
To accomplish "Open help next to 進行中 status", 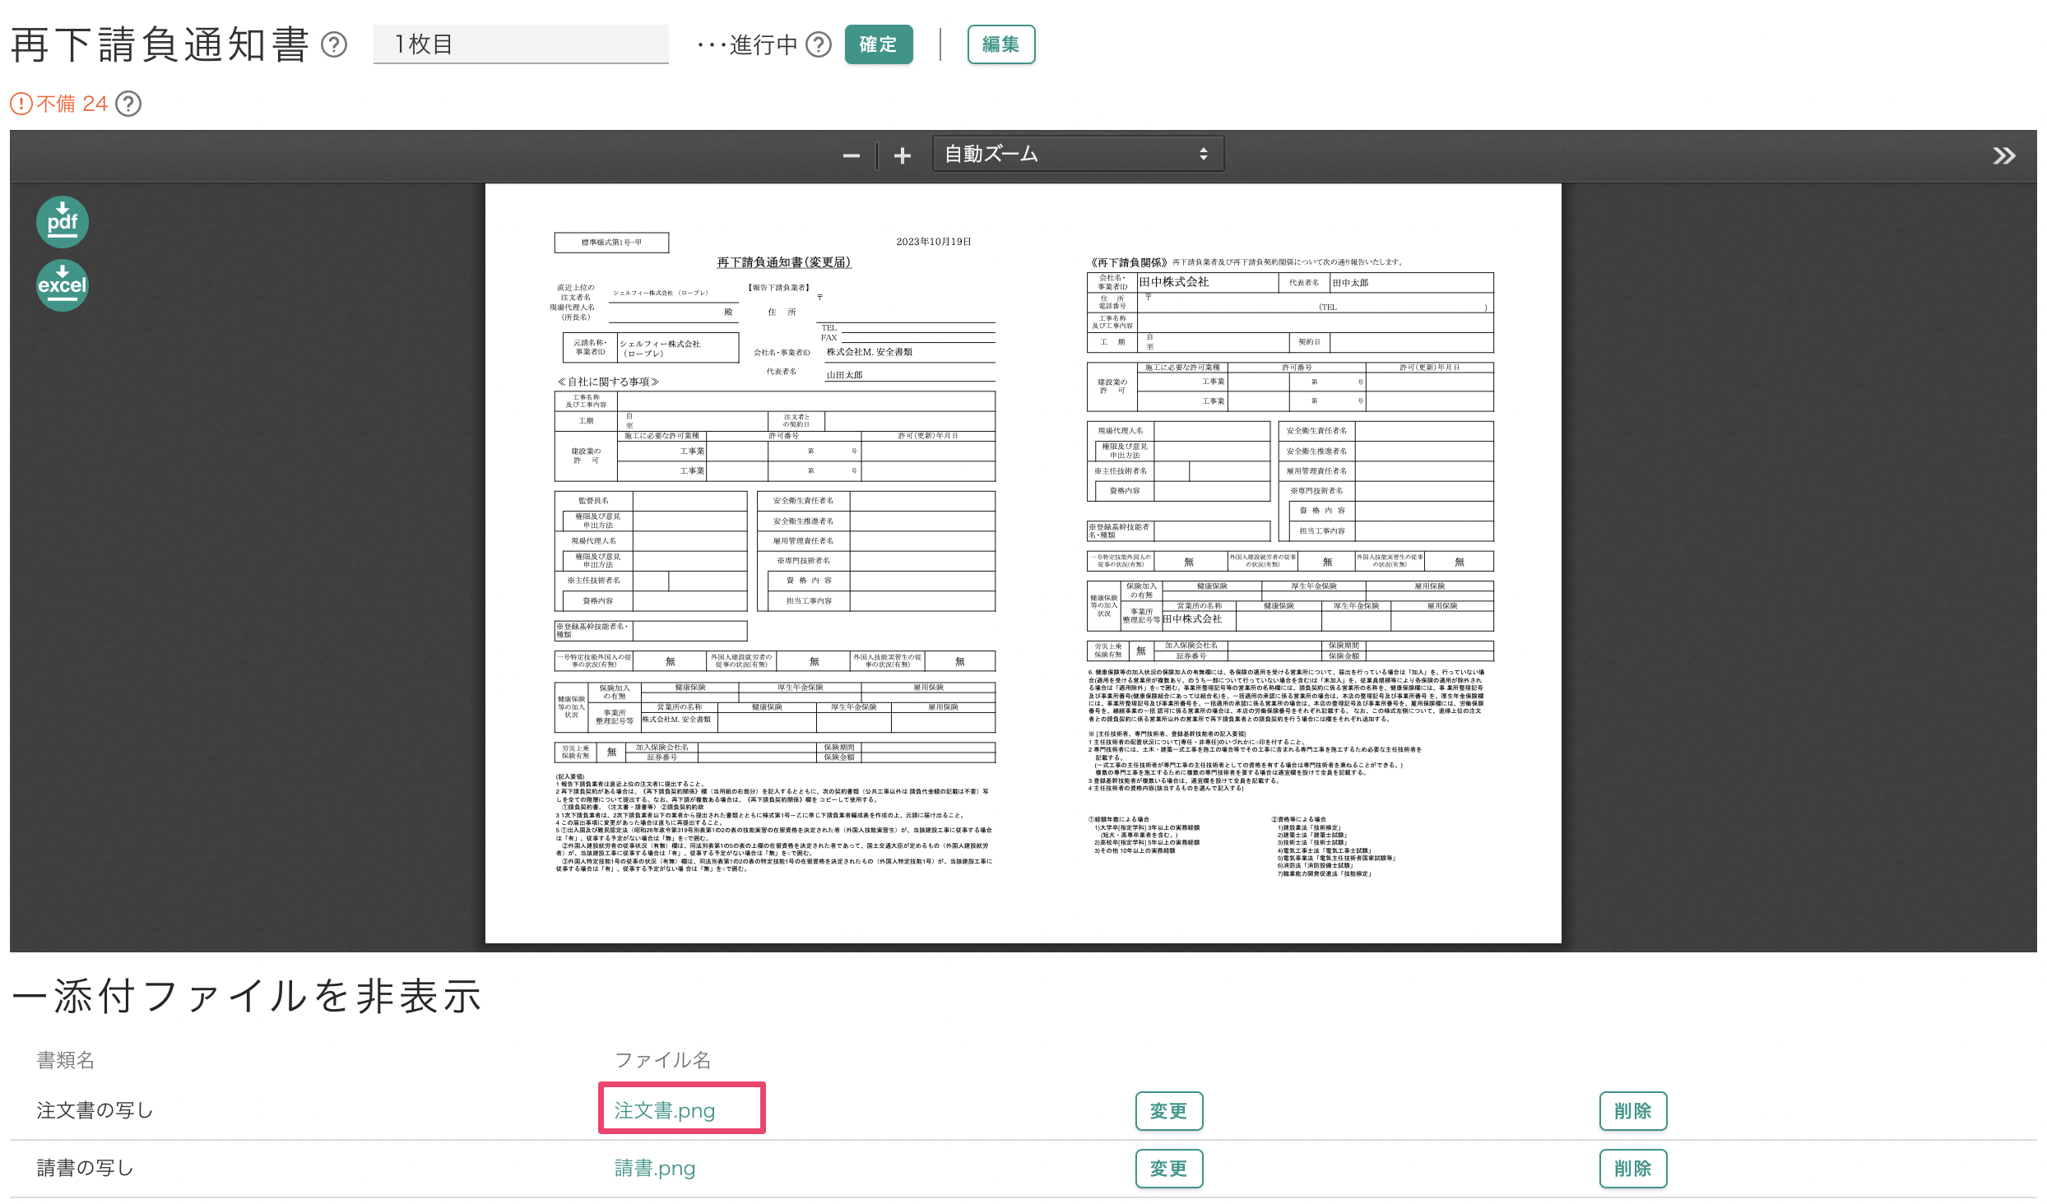I will pyautogui.click(x=819, y=46).
